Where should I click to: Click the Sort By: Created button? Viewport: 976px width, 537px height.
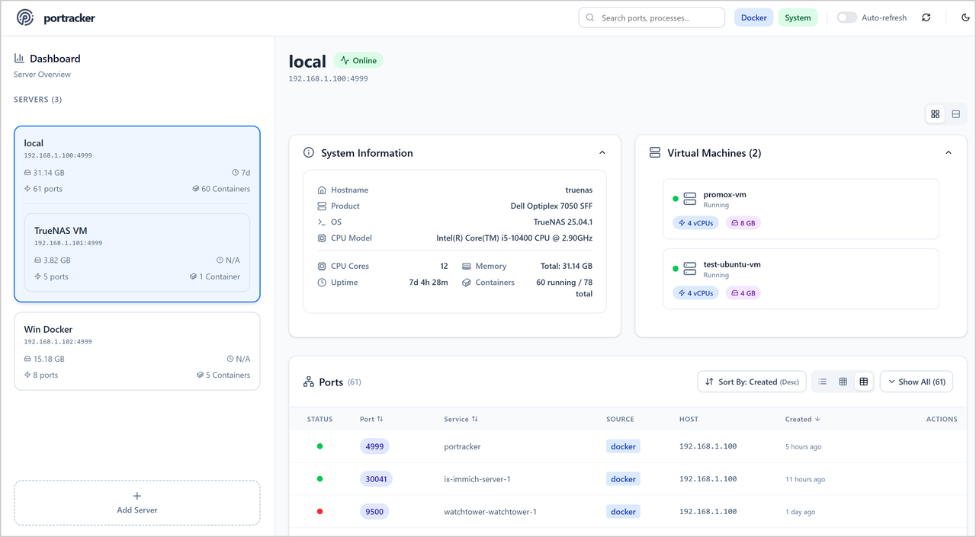751,382
